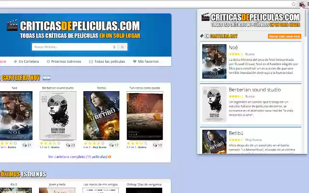Image resolution: width=309 pixels, height=193 pixels.
Task: Open Todas las películas menu item
Action: coord(107,61)
